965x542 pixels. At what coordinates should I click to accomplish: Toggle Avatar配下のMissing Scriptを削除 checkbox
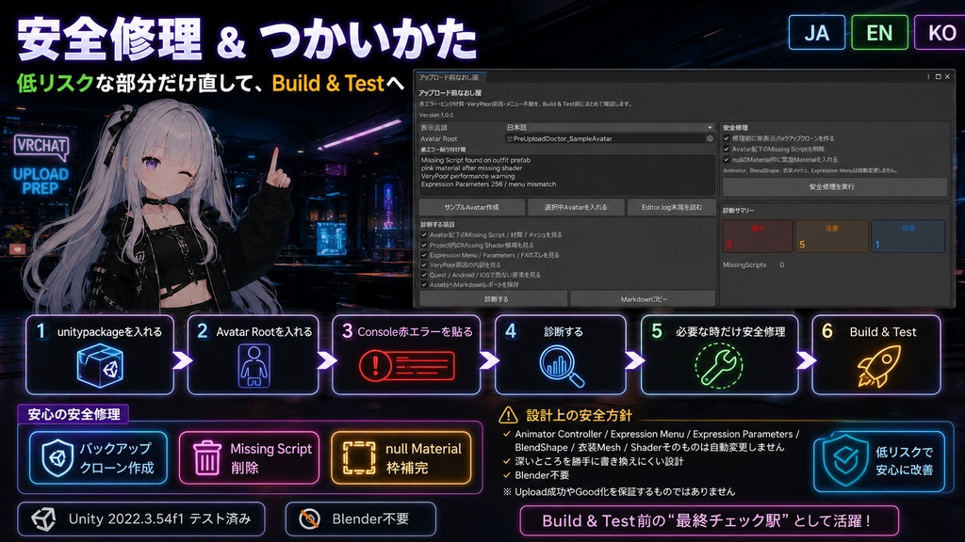point(727,149)
